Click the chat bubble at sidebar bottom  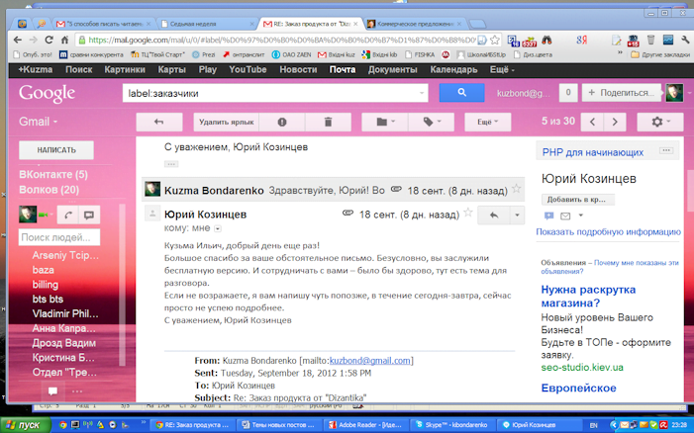52,391
